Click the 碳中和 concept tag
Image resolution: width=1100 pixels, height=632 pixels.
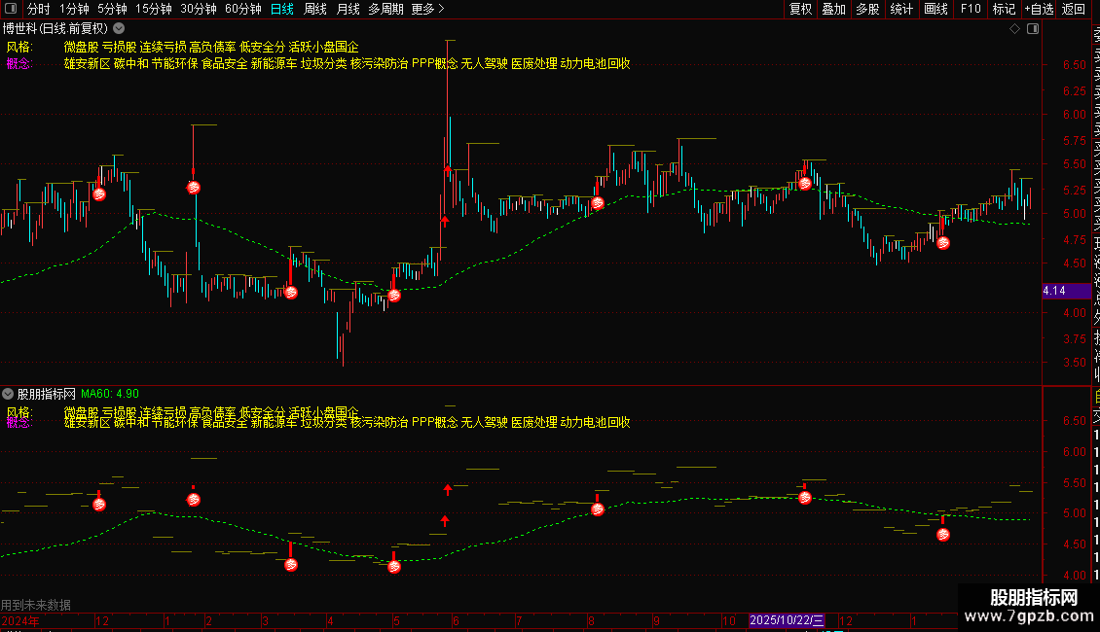coord(131,64)
